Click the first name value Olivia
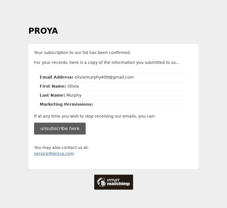This screenshot has height=208, width=227. [x=73, y=86]
